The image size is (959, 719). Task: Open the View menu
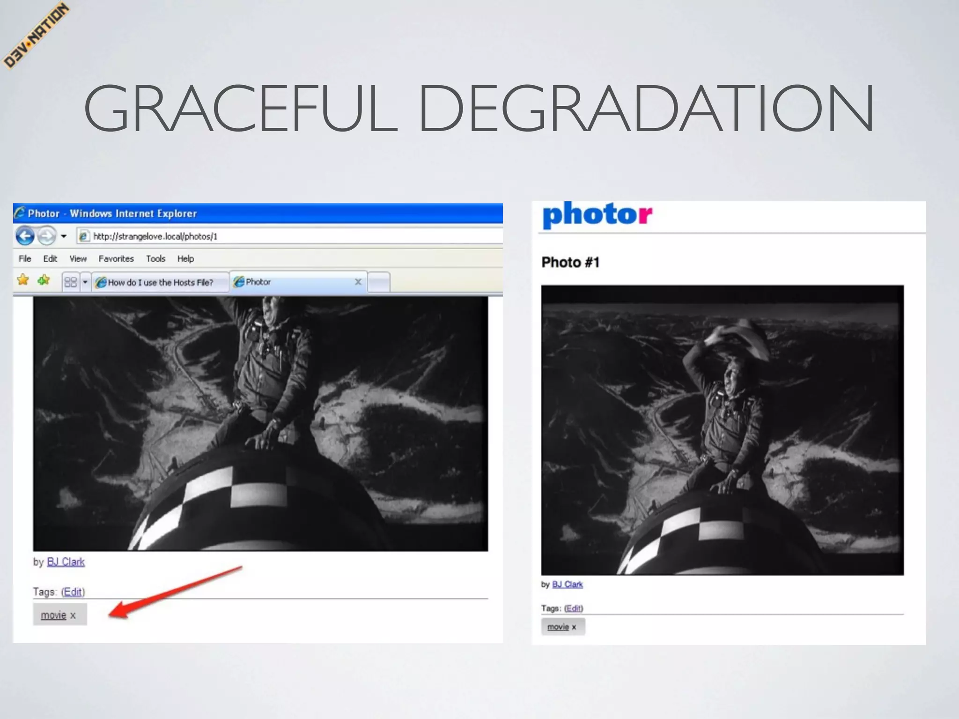click(x=78, y=259)
